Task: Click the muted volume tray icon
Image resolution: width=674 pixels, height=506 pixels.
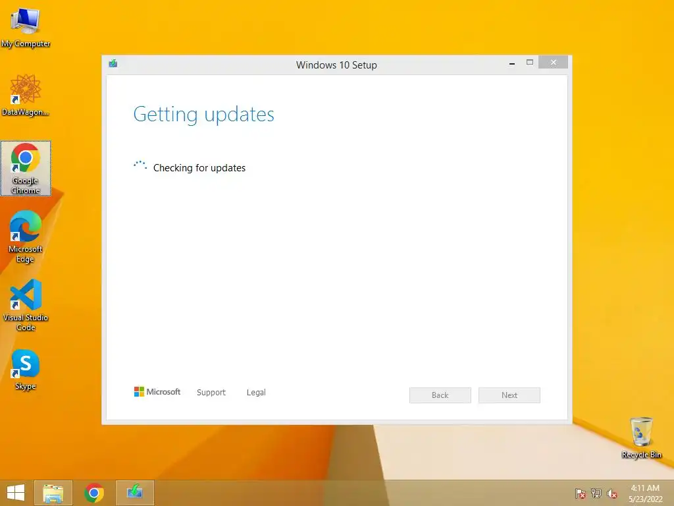Action: coord(612,493)
